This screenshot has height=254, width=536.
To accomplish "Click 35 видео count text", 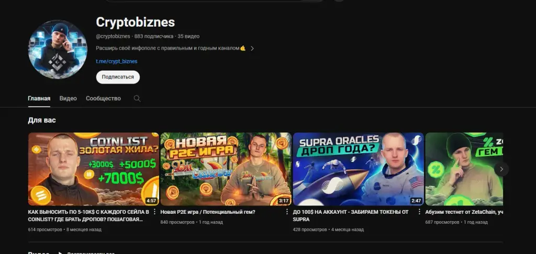I will 188,36.
